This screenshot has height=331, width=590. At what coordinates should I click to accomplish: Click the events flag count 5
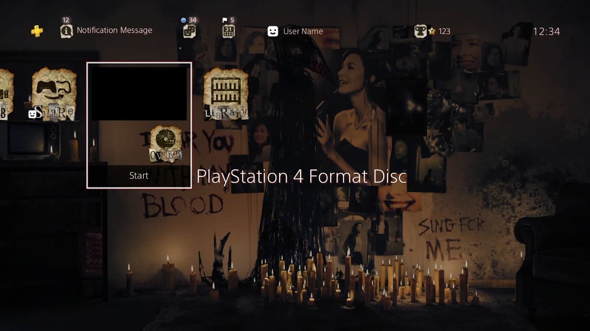click(232, 20)
